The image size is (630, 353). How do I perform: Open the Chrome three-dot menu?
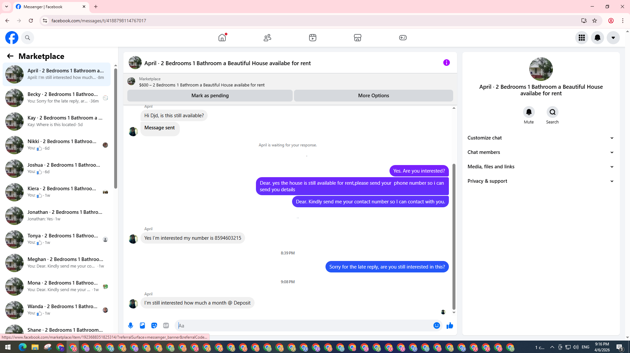[623, 21]
